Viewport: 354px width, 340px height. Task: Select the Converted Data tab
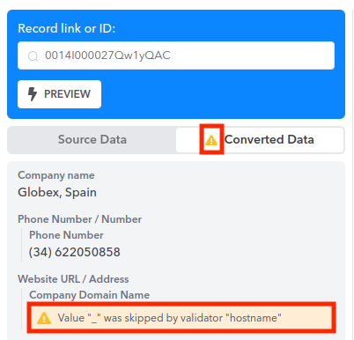(x=260, y=140)
